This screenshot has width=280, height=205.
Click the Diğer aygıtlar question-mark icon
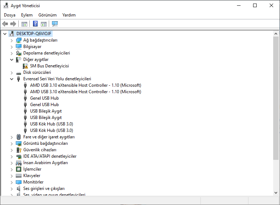19,59
